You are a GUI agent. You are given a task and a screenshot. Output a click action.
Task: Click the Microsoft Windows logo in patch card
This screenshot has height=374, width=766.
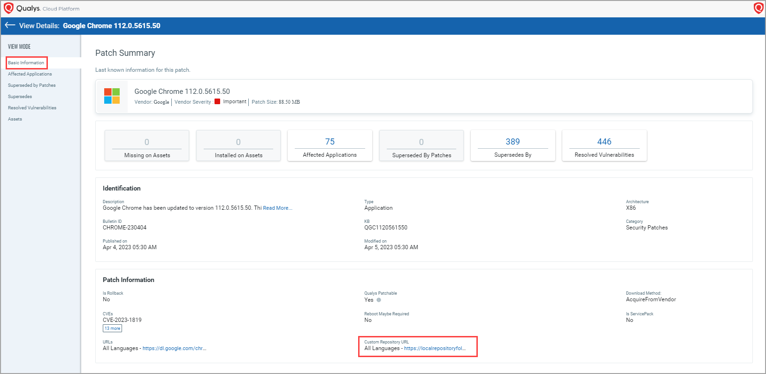112,96
